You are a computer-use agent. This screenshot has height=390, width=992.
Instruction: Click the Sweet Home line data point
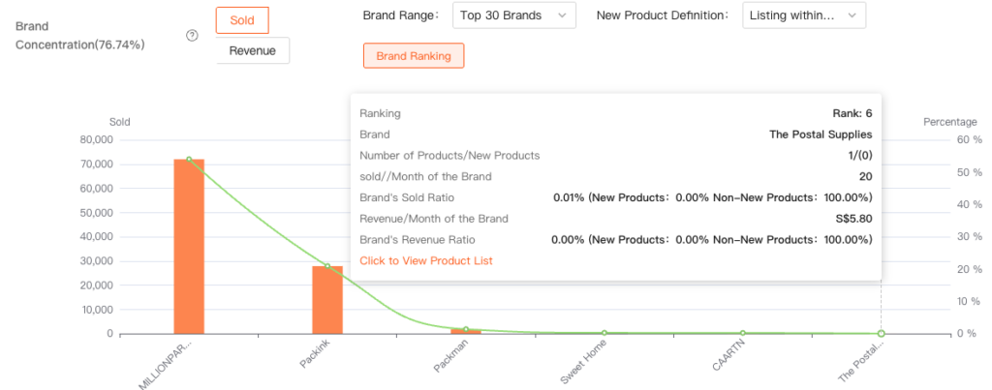coord(604,333)
